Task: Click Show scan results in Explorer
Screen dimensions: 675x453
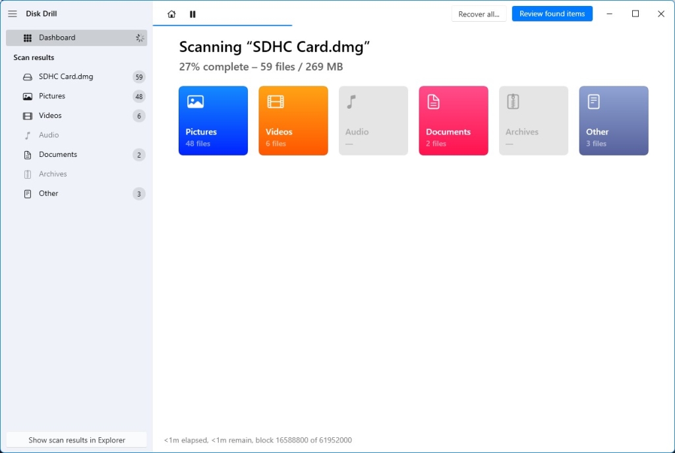Action: (76, 440)
